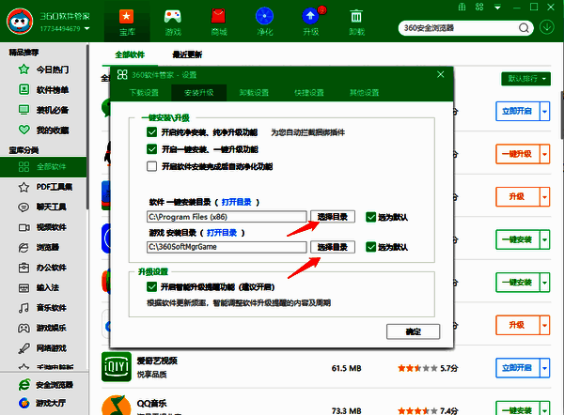Select 装机必备 in sidebar
Viewport: 564px width, 415px height.
[43, 110]
